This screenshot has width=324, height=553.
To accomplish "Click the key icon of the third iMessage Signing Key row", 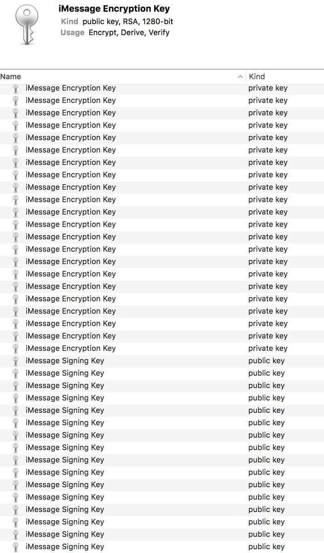I will [x=16, y=386].
